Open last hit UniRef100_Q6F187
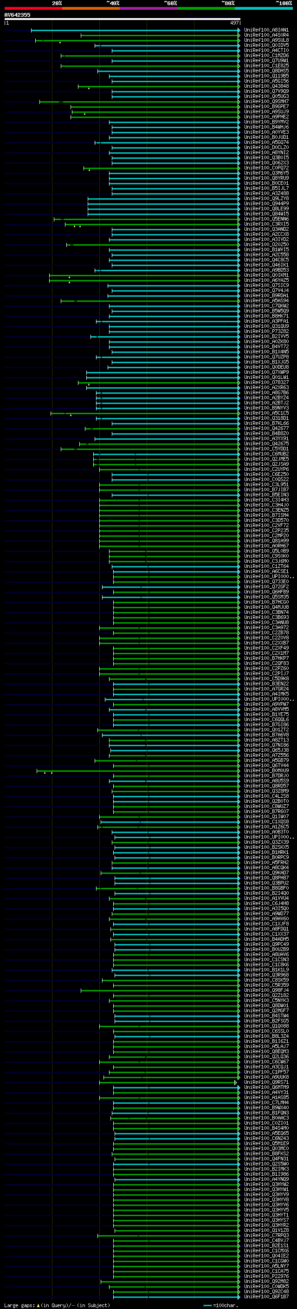The width and height of the screenshot is (297, 1309). (x=266, y=1296)
